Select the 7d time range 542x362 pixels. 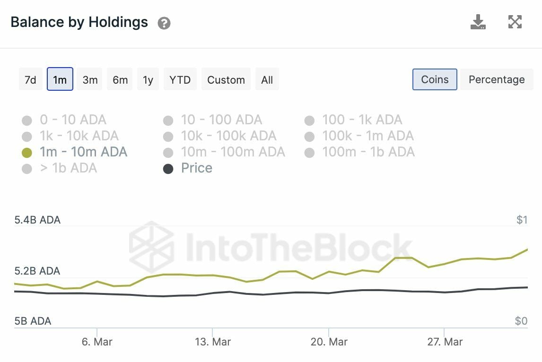pos(30,79)
